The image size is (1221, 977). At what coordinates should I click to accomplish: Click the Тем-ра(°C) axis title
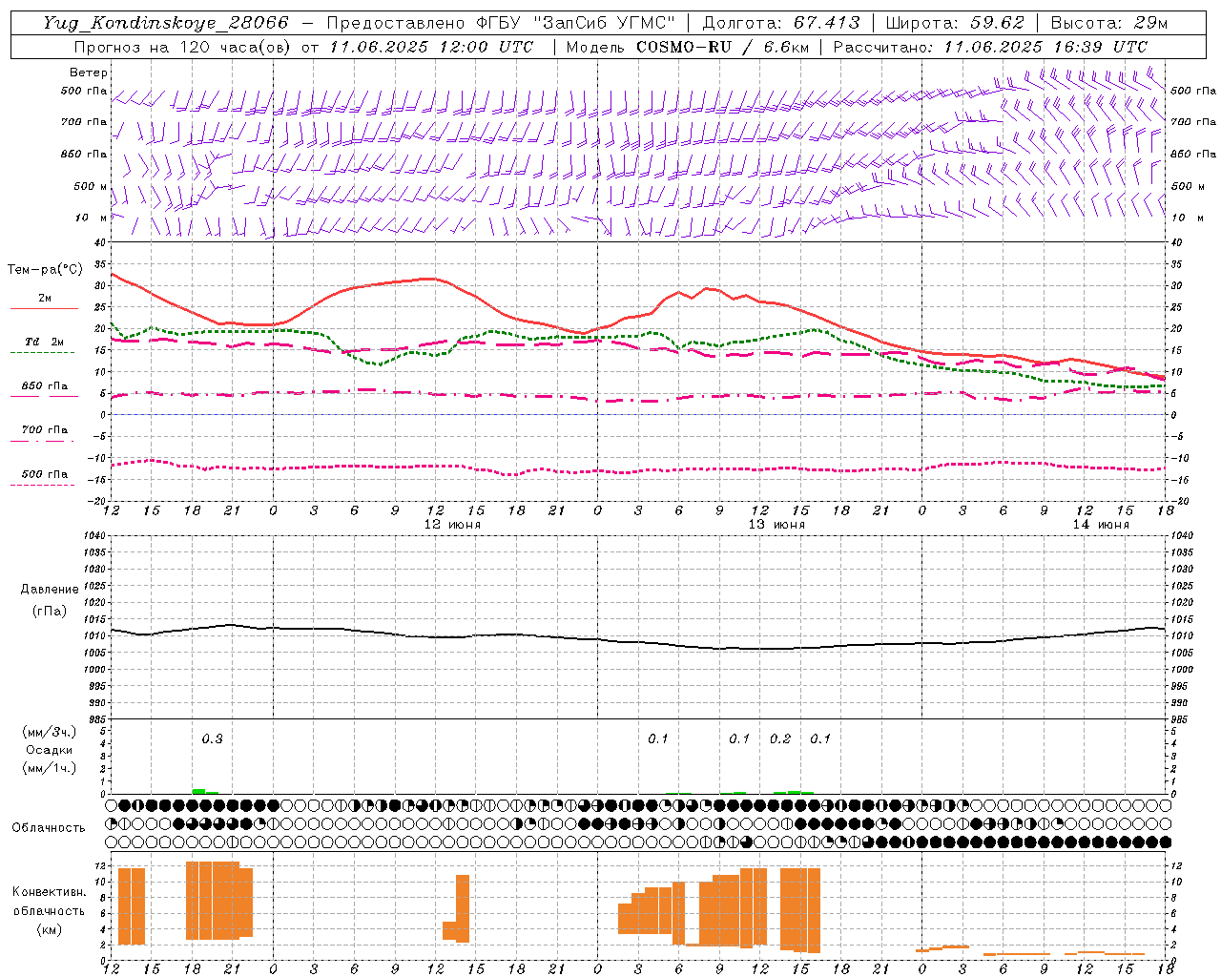click(x=45, y=270)
